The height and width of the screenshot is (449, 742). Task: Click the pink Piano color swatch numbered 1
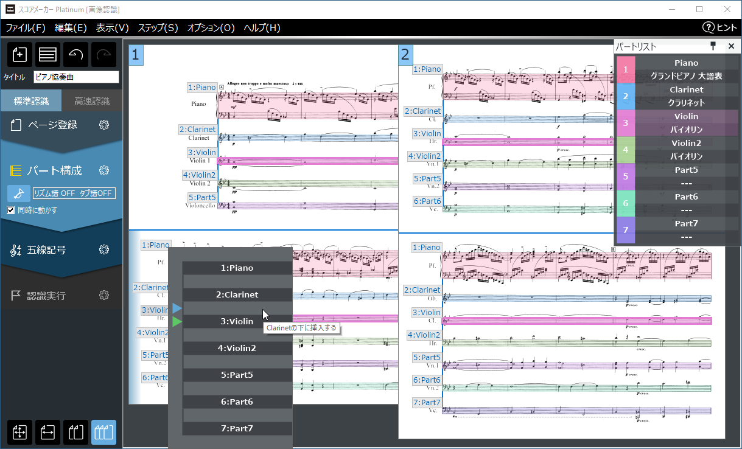click(625, 69)
